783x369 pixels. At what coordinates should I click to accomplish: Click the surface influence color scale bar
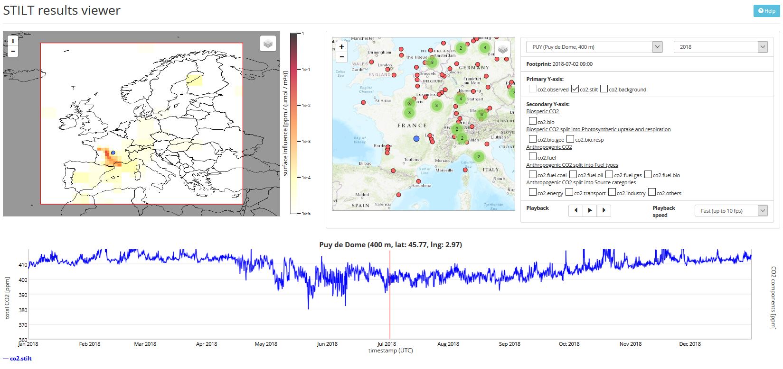pos(294,123)
